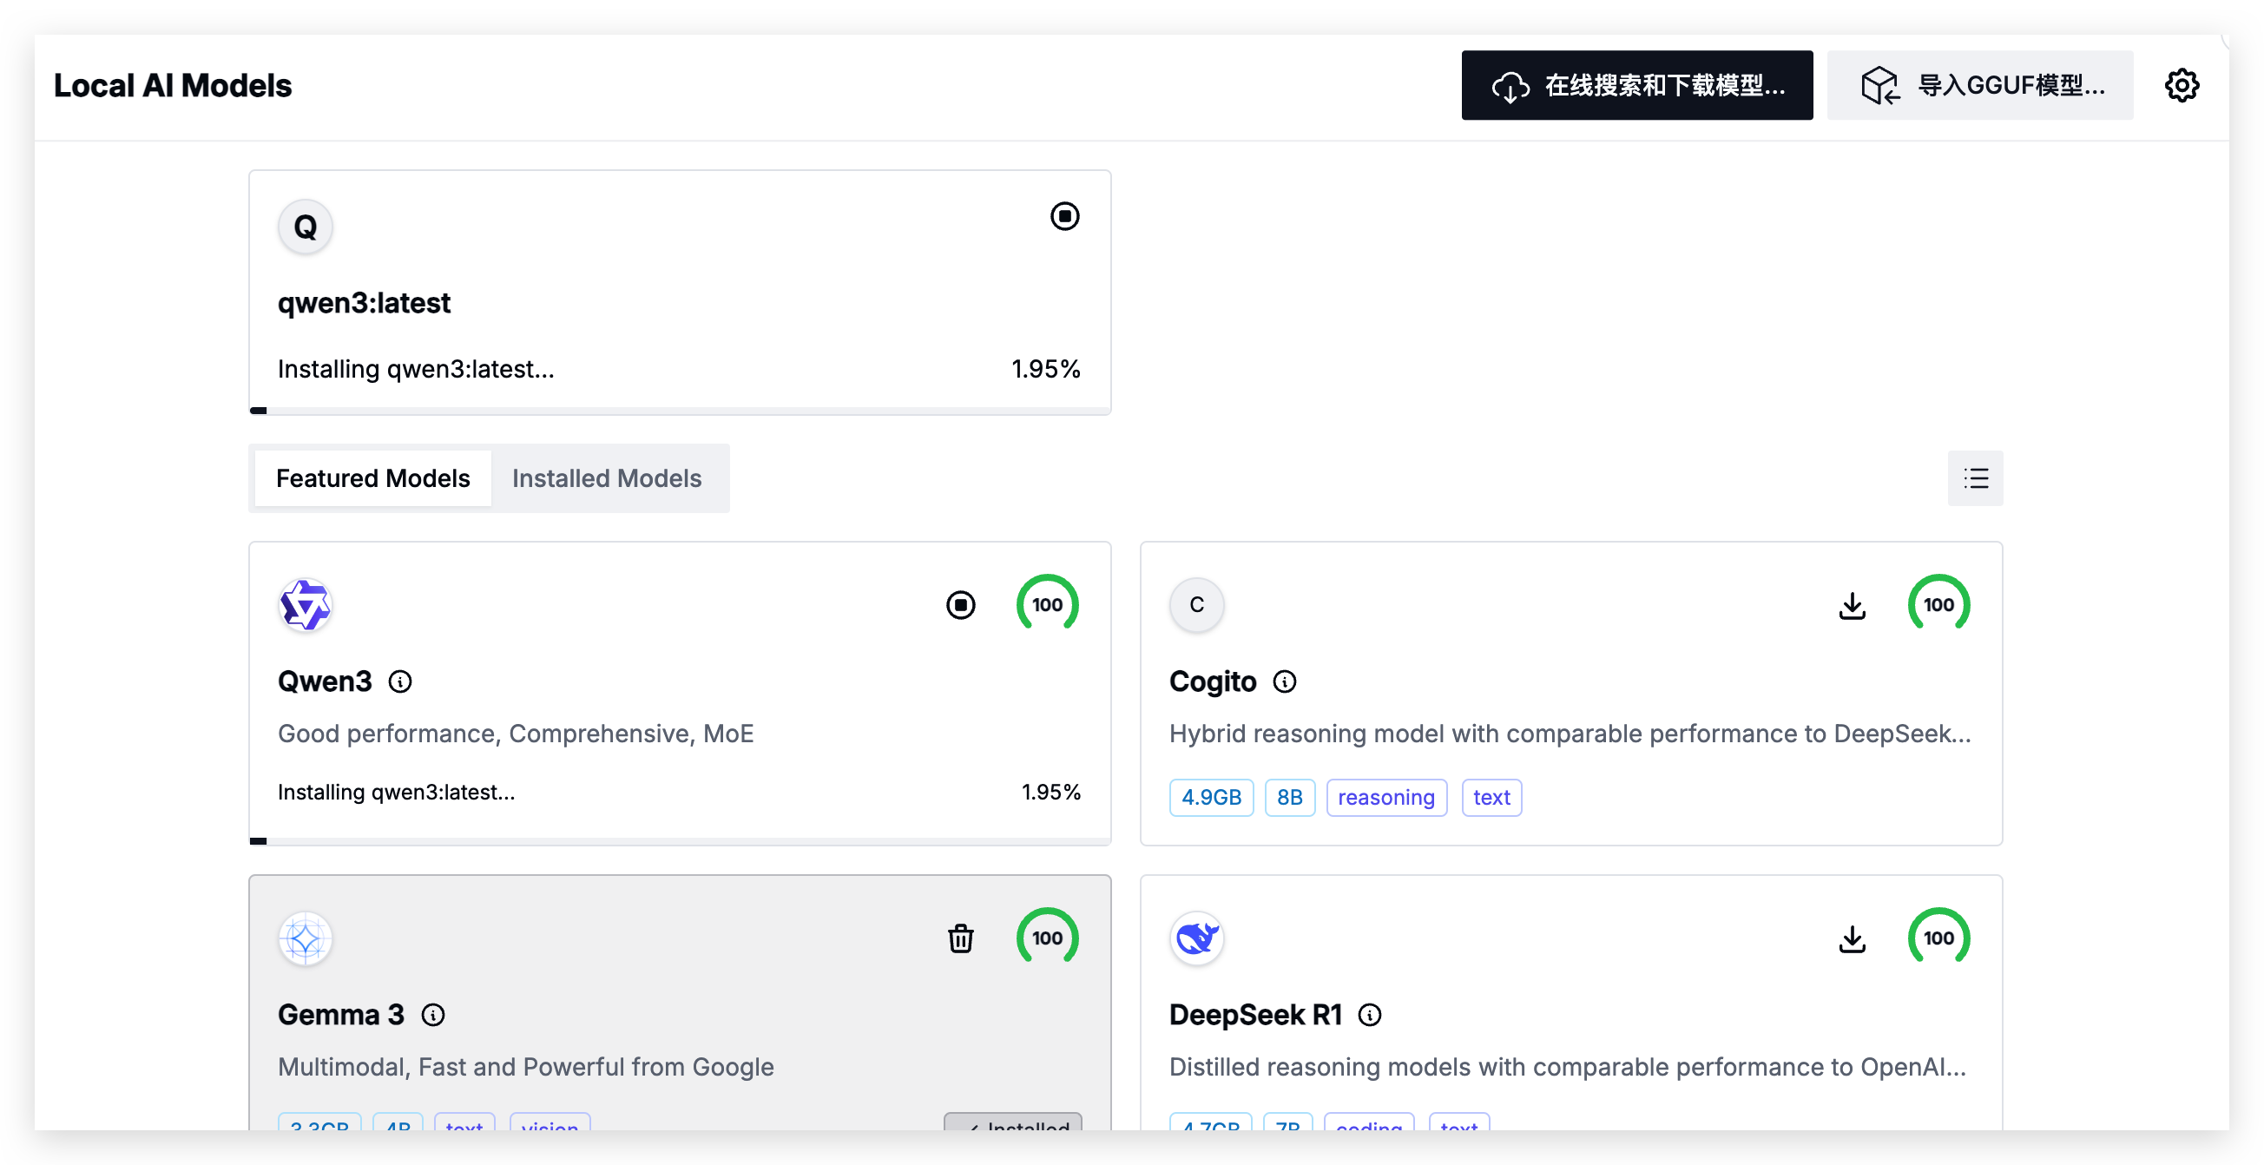Click the 8B tag on Cogito
Screen dimensions: 2264x1165
[1289, 797]
